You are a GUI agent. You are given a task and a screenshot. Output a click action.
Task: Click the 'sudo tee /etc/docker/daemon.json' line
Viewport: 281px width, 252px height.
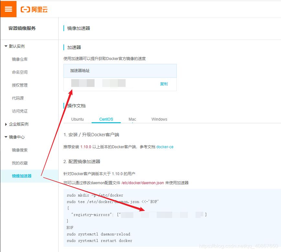113,202
